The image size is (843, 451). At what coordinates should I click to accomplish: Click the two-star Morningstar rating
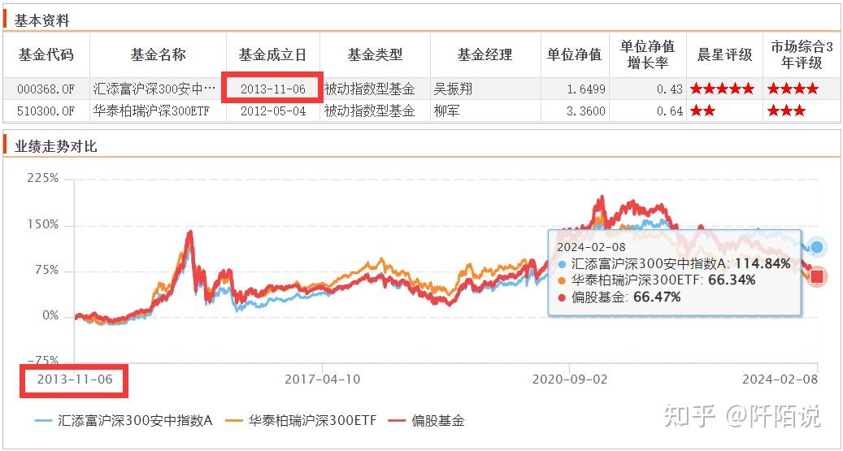(702, 111)
